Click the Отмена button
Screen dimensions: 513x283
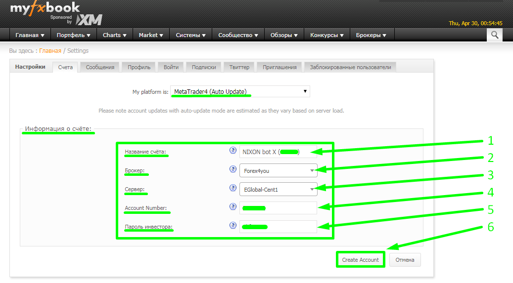click(x=405, y=260)
